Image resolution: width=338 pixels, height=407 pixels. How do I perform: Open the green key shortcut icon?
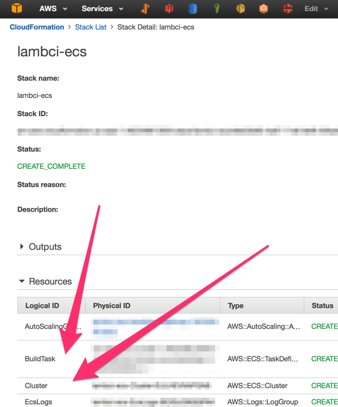(217, 9)
